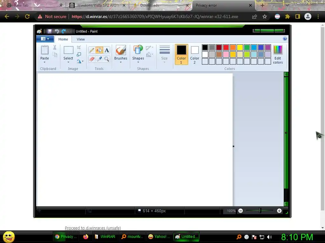Click the Chrome back arrow
Image resolution: width=325 pixels, height=243 pixels.
click(x=7, y=16)
